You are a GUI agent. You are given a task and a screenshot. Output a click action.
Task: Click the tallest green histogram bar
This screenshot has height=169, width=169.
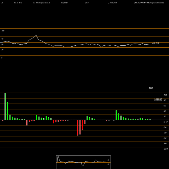coord(5,106)
